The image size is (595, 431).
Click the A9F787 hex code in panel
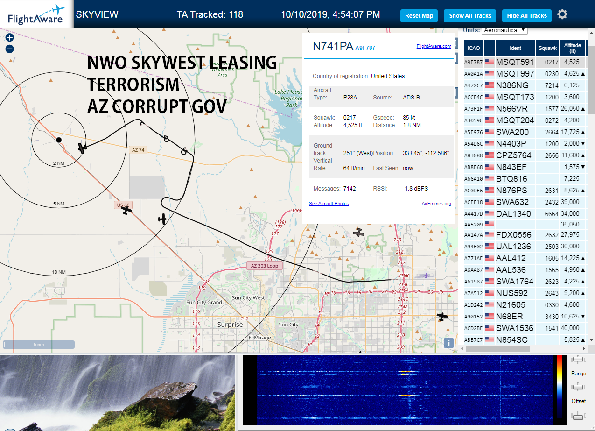click(x=365, y=48)
